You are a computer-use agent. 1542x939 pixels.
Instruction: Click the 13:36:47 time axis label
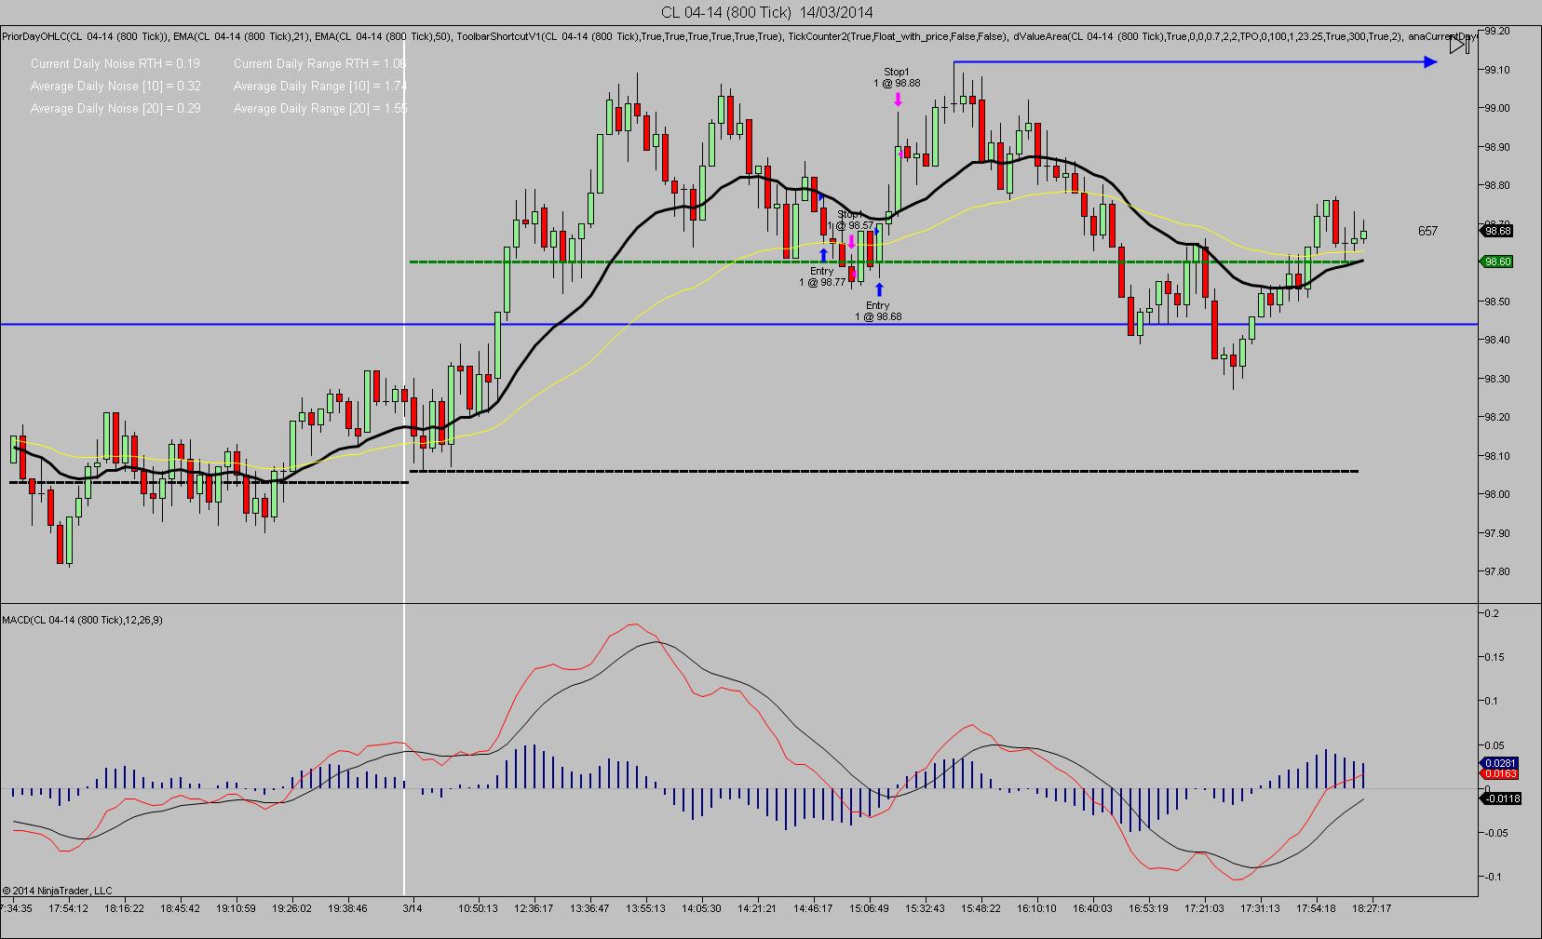589,908
